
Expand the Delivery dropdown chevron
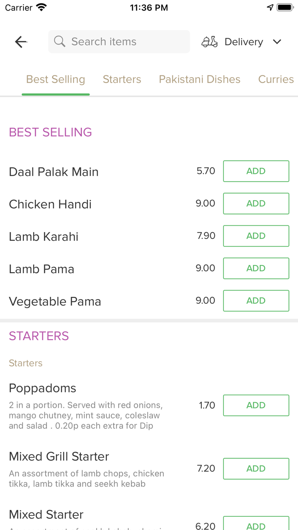point(277,42)
